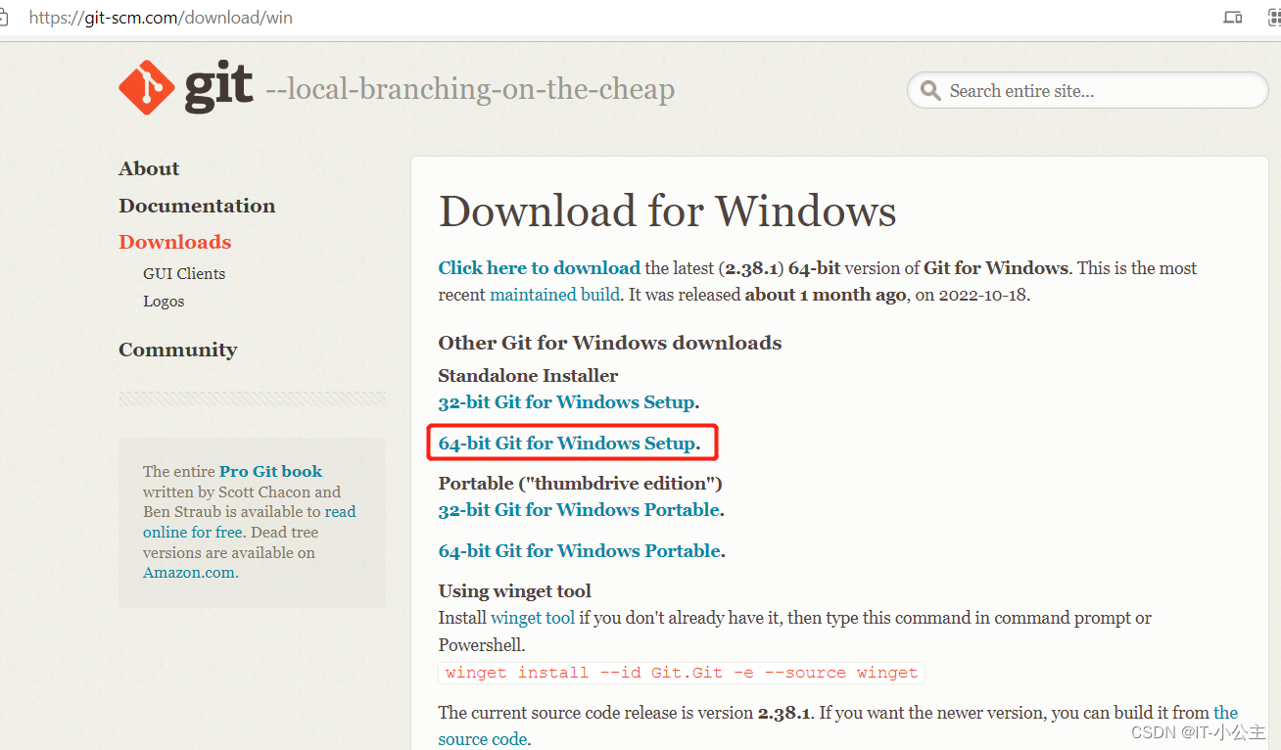This screenshot has width=1281, height=750.
Task: Open the About section
Action: tap(149, 168)
